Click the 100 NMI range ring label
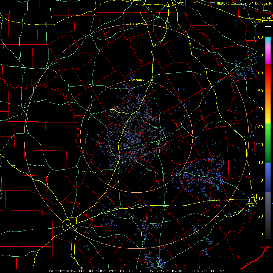Viewport: 273px width, 273px height. coord(136,24)
